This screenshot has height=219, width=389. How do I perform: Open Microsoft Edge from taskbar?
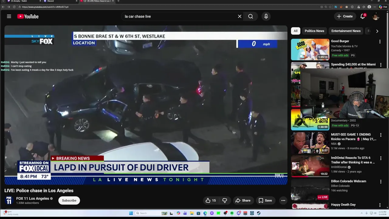[205, 213]
